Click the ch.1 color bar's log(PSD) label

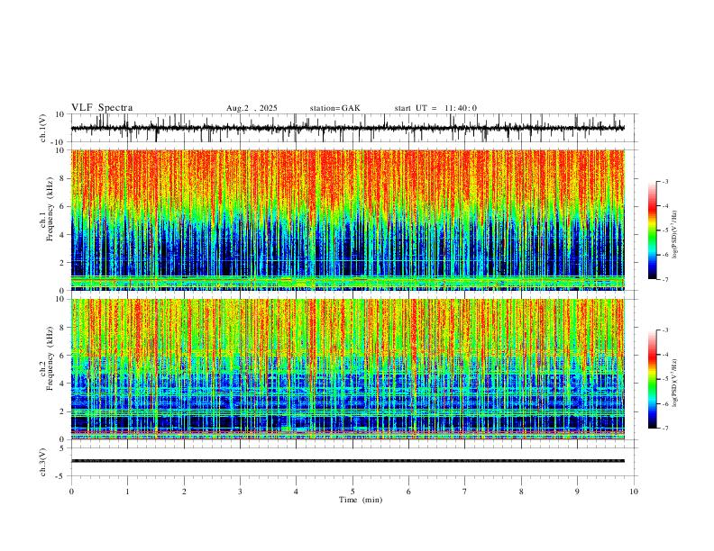click(674, 235)
